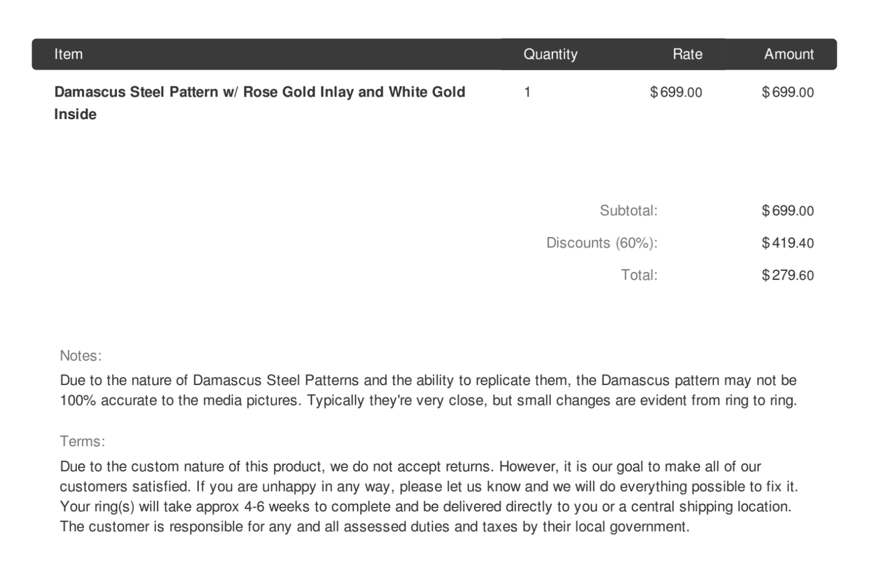
Task: Click the Terms heading
Action: (x=82, y=441)
